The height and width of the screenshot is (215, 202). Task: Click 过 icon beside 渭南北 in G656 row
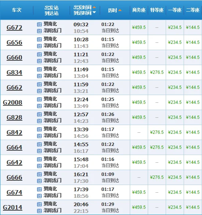(x=39, y=39)
